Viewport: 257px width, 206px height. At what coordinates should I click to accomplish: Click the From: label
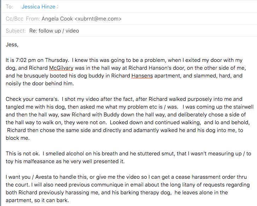click(33, 18)
